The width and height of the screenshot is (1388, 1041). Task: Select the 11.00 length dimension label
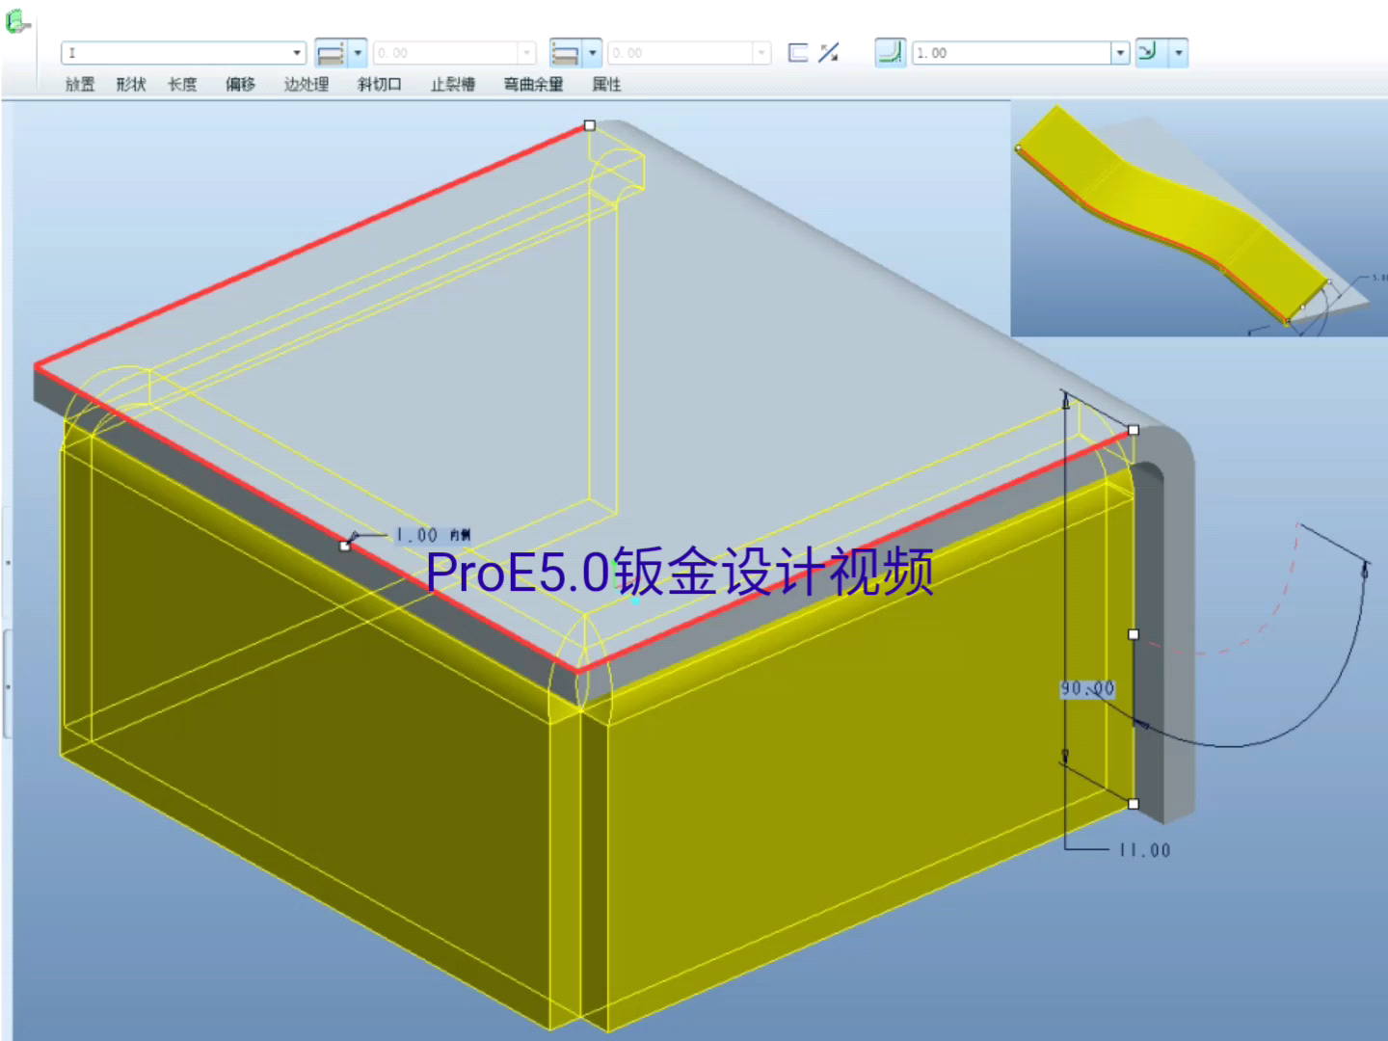(x=1145, y=851)
